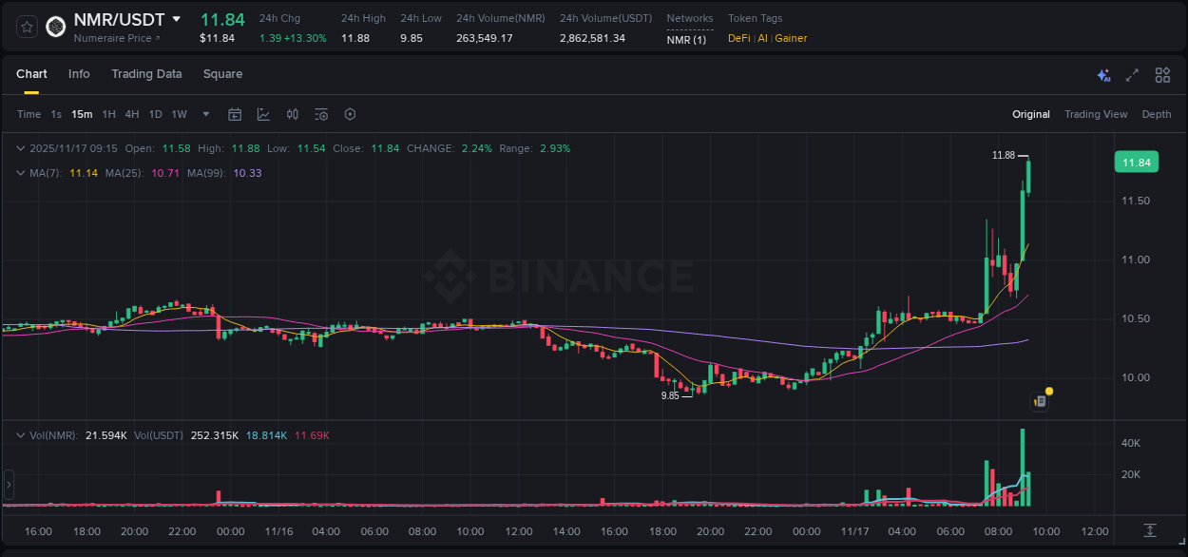The width and height of the screenshot is (1188, 557).
Task: Open the chart settings
Action: [x=350, y=113]
